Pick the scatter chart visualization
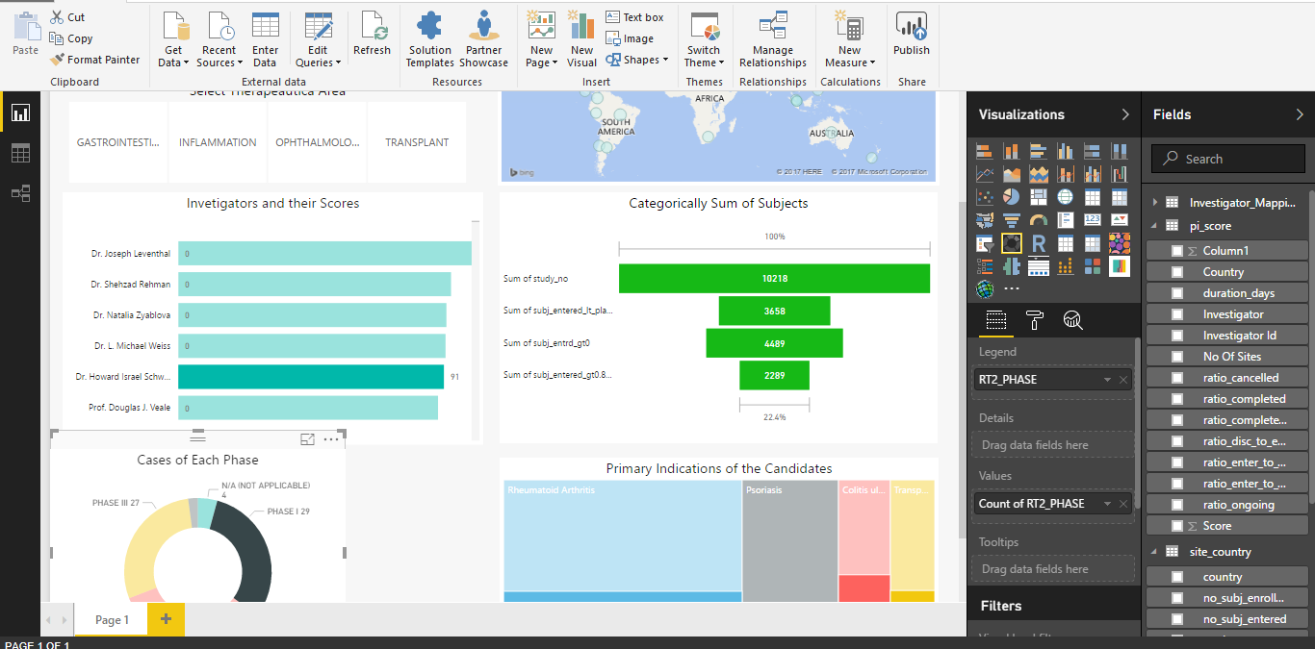The image size is (1315, 649). click(984, 197)
